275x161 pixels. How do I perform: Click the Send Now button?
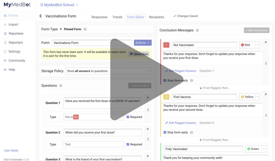[139, 54]
